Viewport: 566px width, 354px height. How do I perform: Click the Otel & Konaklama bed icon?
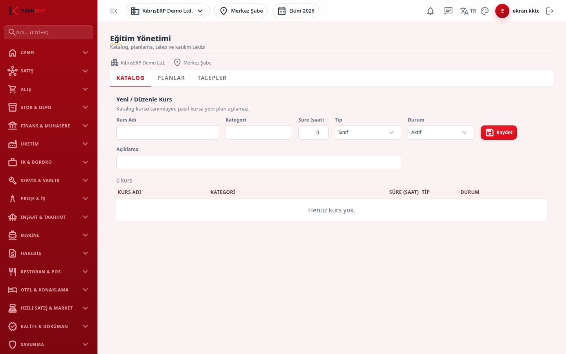pos(13,290)
